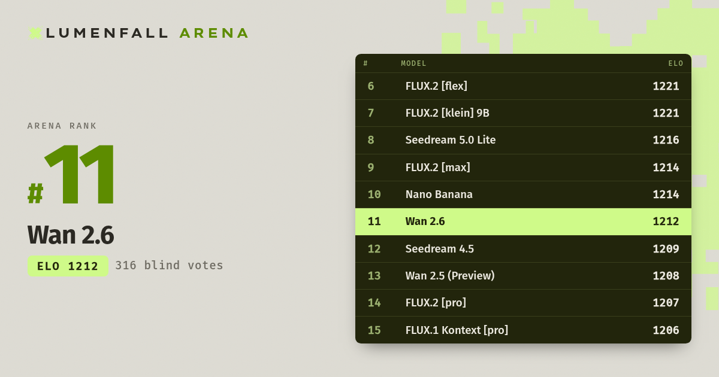Screen dimensions: 719x377
Task: Click the 1206 ELO score value
Action: [666, 330]
